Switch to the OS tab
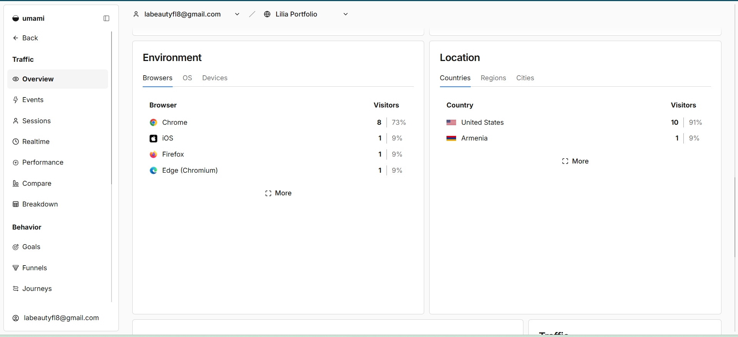Image resolution: width=738 pixels, height=337 pixels. click(x=187, y=78)
